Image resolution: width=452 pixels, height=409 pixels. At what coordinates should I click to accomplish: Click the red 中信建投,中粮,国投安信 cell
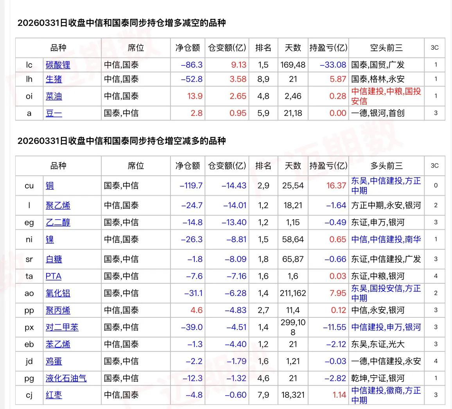386,96
